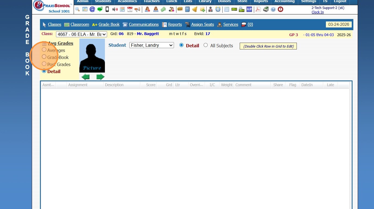Open the hamburger lunch icon
The height and width of the screenshot is (209, 374).
coord(180,9)
